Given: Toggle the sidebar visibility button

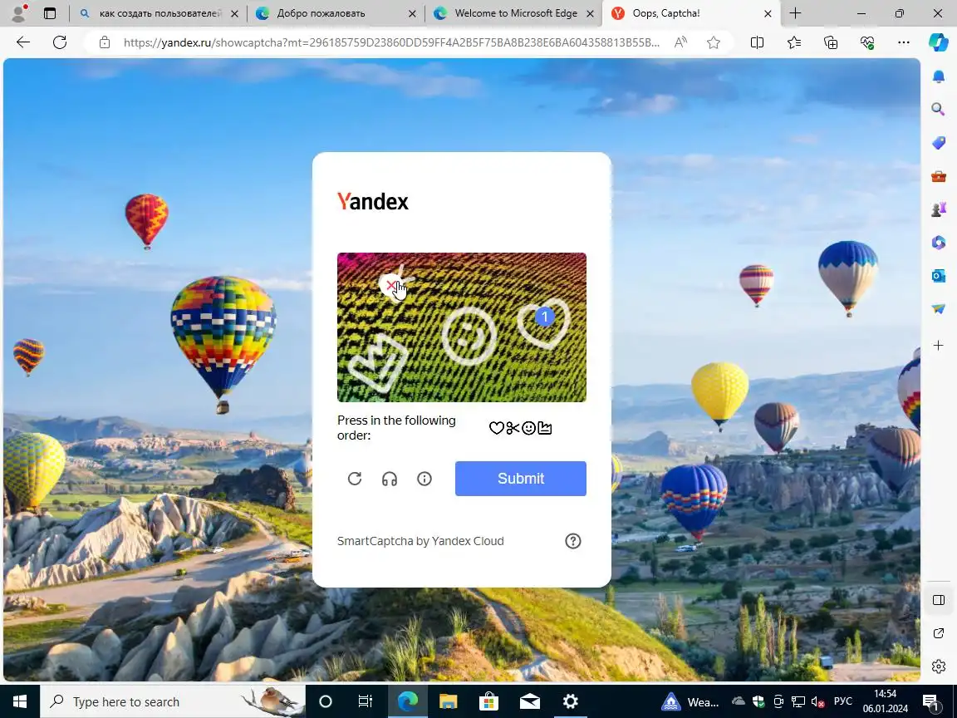Looking at the screenshot, I should coord(939,600).
